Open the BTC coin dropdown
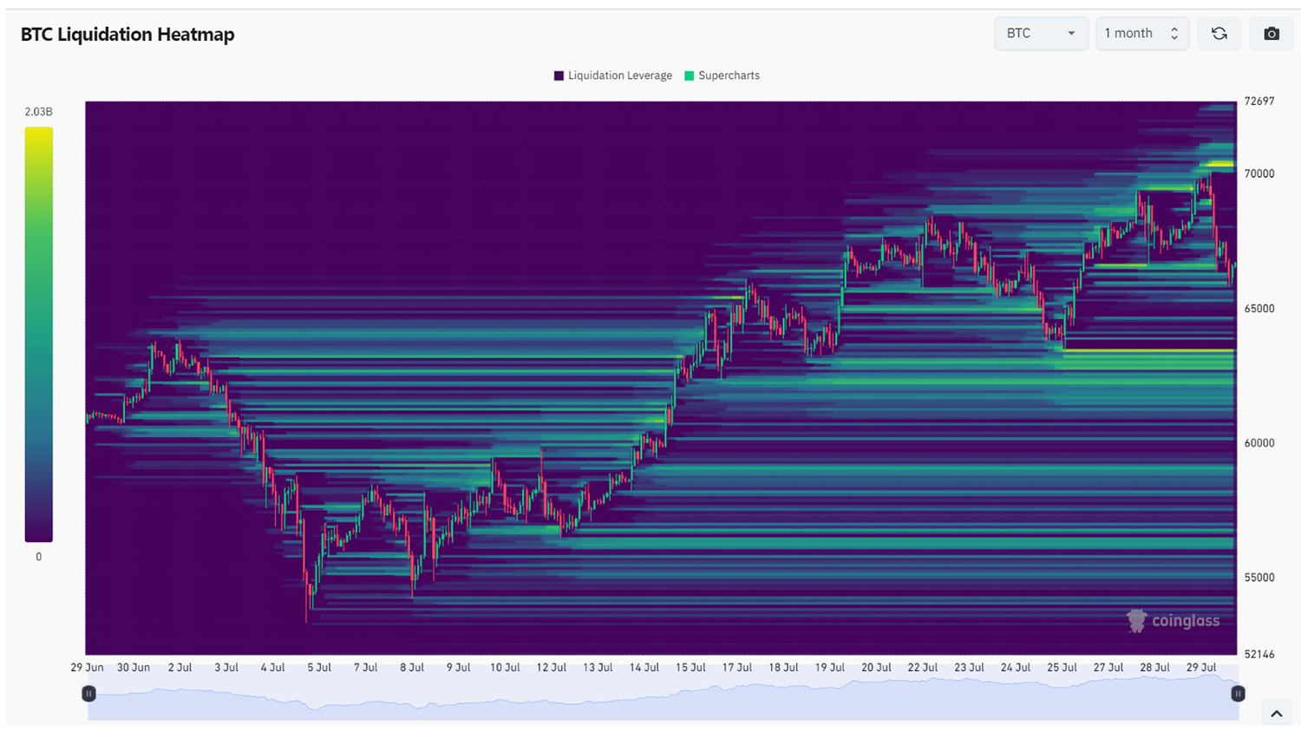The image size is (1301, 732). tap(1041, 34)
